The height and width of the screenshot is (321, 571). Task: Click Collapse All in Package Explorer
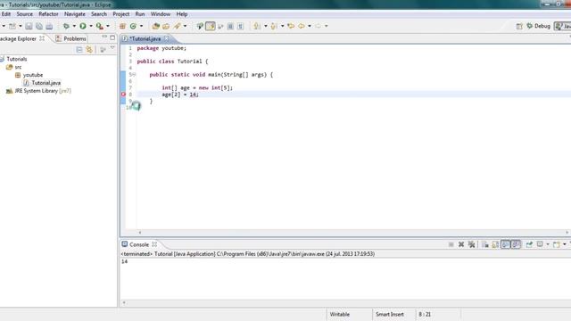(79, 50)
